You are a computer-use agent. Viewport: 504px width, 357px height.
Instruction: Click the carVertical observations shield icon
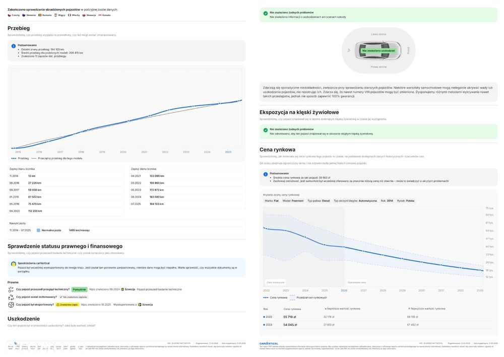(x=14, y=263)
